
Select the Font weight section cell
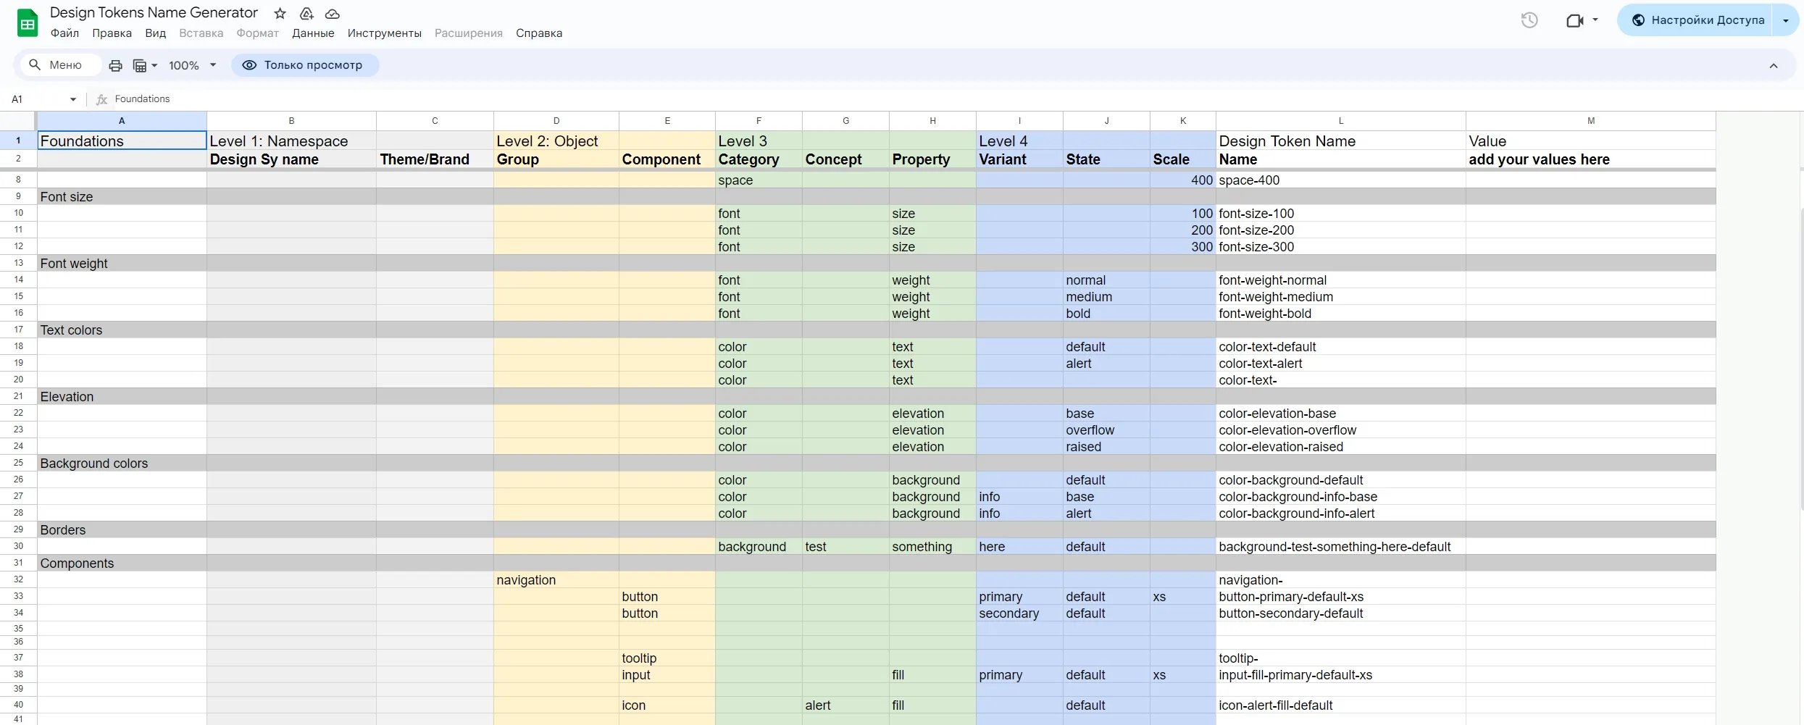coord(122,263)
